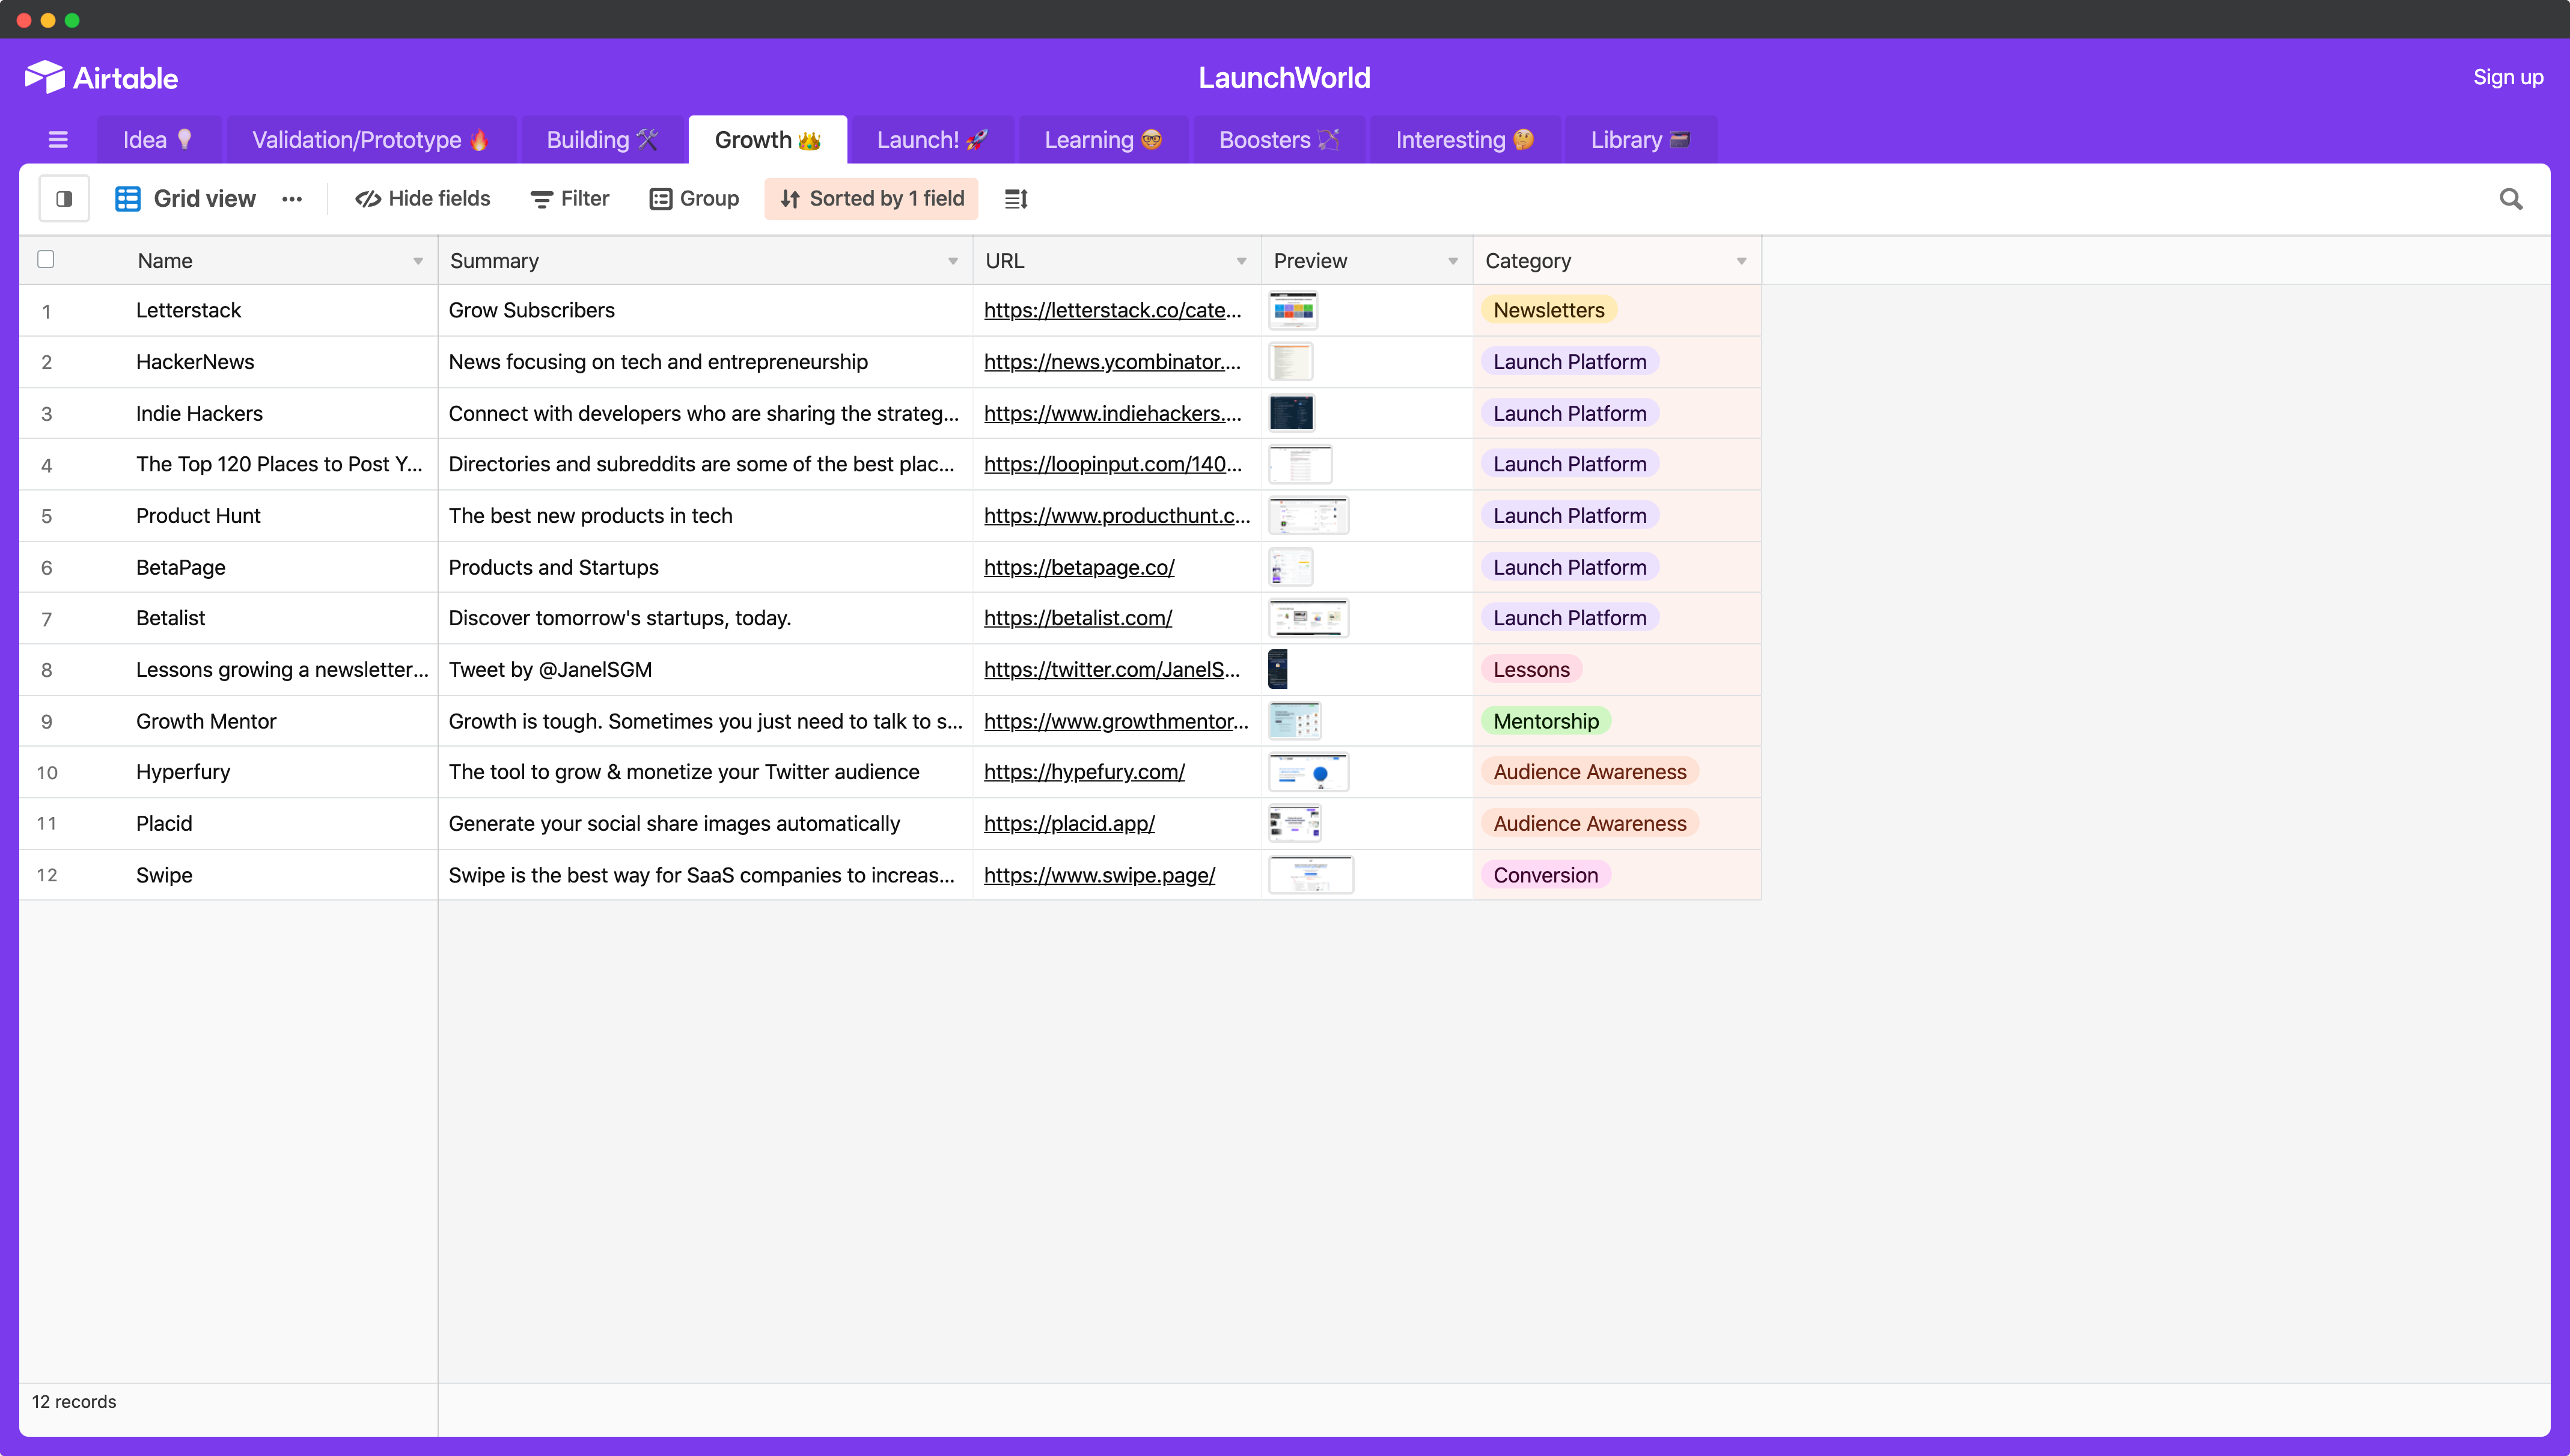Expand the Category column dropdown
Image resolution: width=2570 pixels, height=1456 pixels.
pyautogui.click(x=1741, y=261)
